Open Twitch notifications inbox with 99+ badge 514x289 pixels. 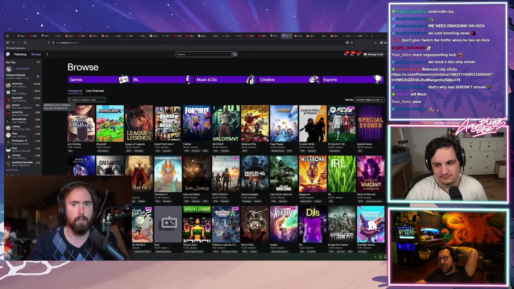[352, 54]
